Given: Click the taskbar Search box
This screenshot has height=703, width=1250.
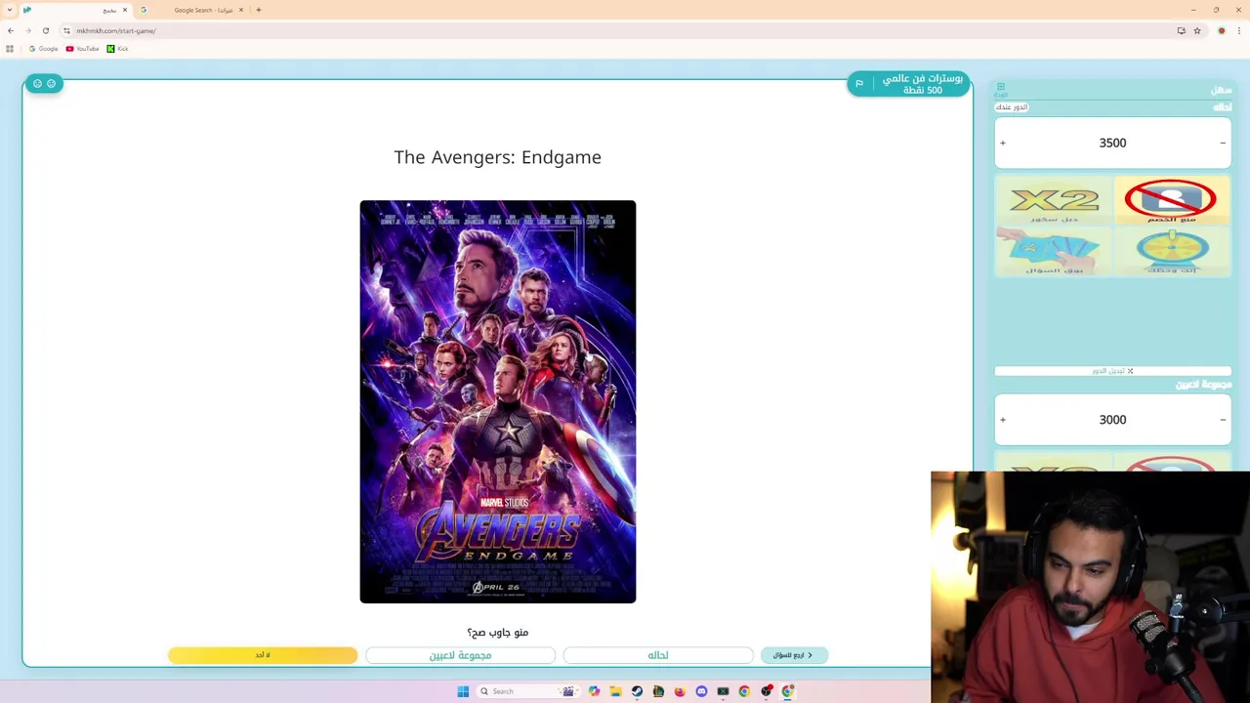Looking at the screenshot, I should (527, 691).
